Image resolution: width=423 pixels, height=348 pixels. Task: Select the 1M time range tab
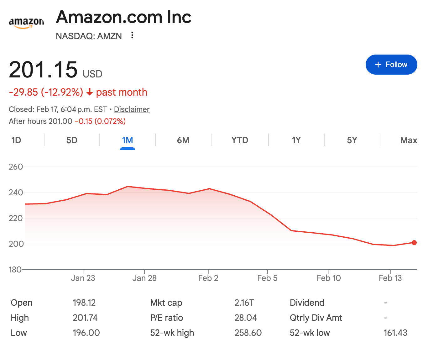[128, 140]
